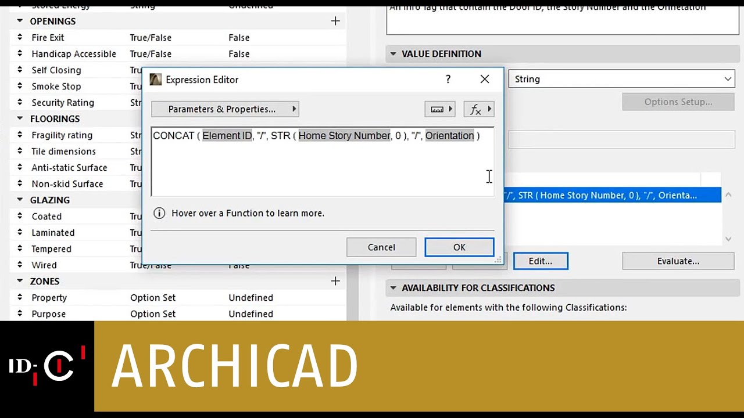Select the highlighted expression row in the list
The height and width of the screenshot is (418, 744).
[613, 195]
